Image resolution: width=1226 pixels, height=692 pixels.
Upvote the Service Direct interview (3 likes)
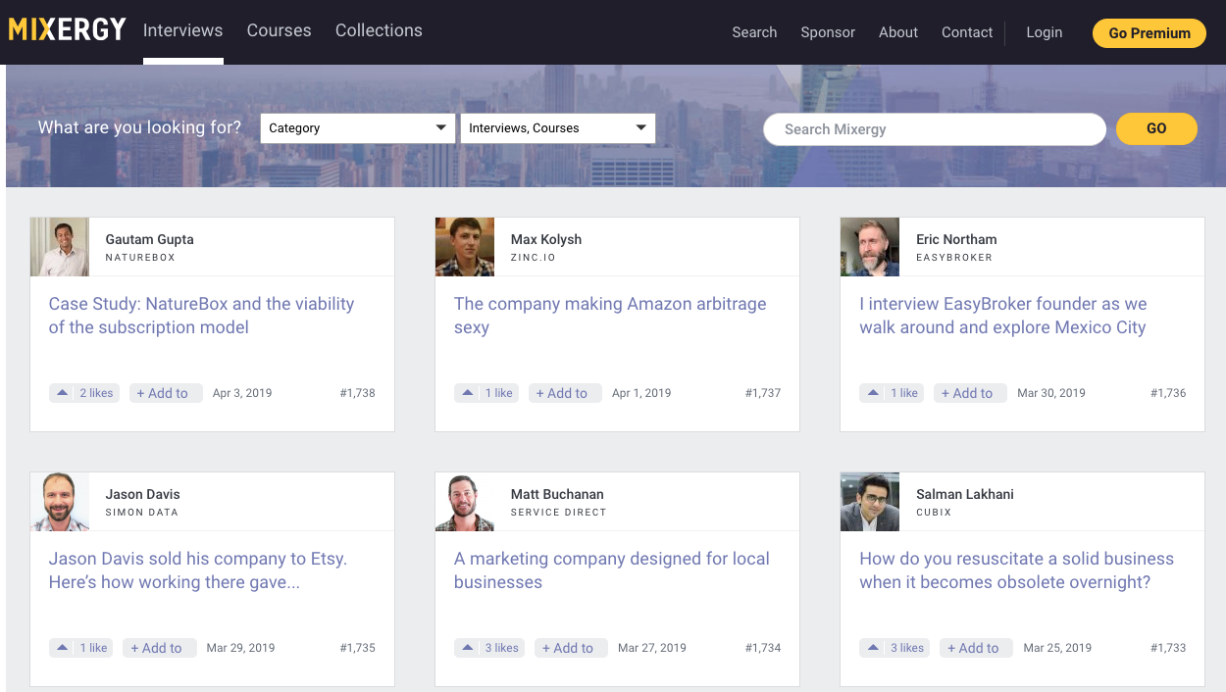pyautogui.click(x=489, y=648)
